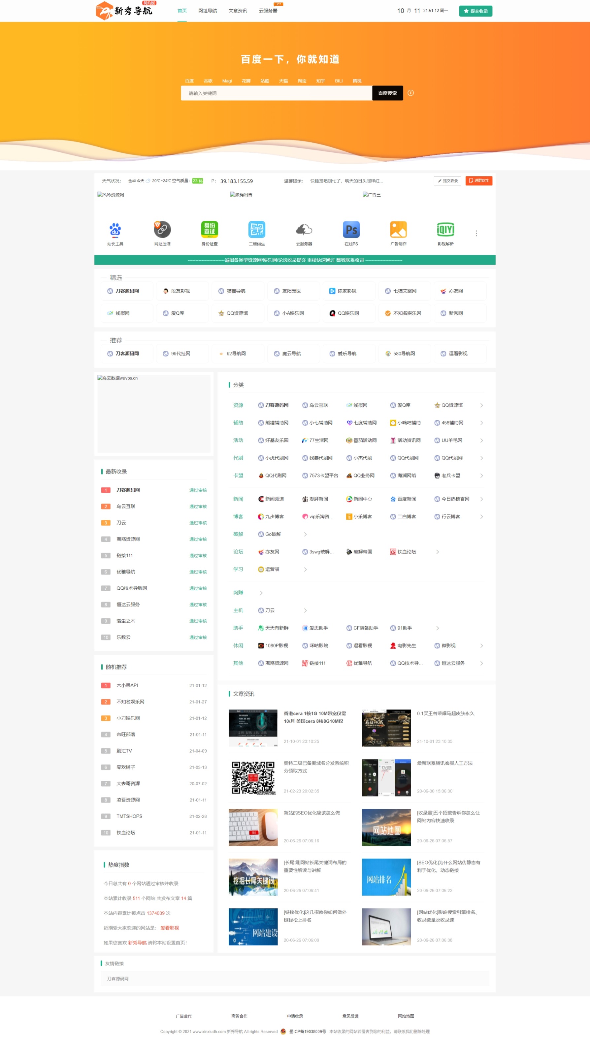Click in the 请输入关键词 search field

point(276,93)
